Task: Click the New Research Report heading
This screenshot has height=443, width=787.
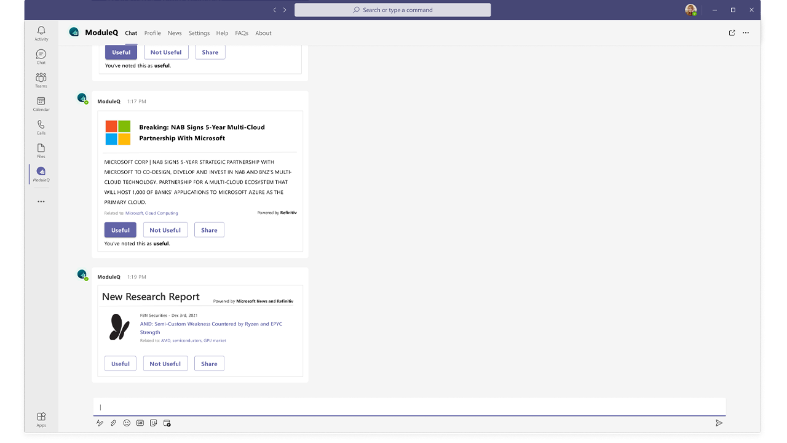Action: (x=151, y=297)
